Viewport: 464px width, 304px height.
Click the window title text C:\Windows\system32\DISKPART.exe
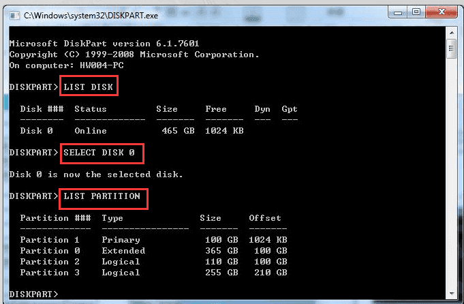pyautogui.click(x=91, y=16)
